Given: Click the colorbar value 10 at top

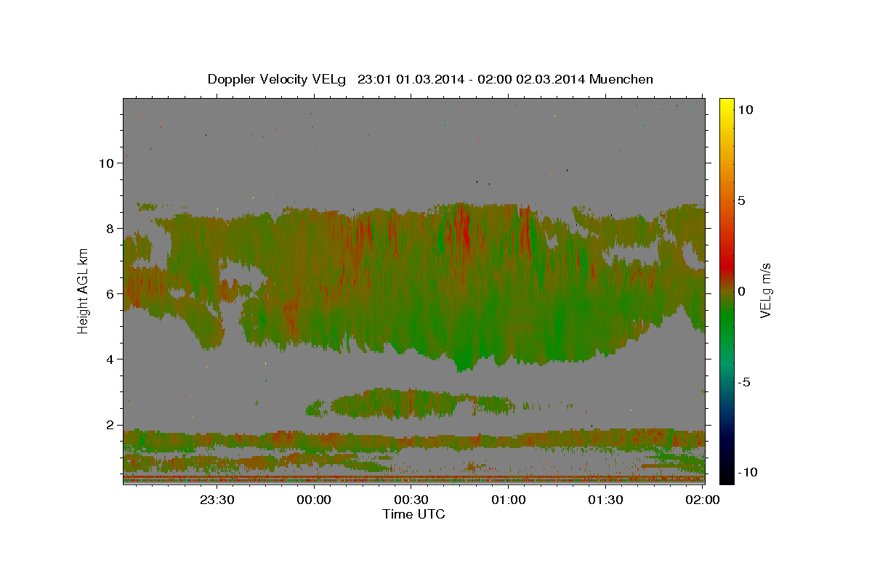Looking at the screenshot, I should pyautogui.click(x=746, y=110).
